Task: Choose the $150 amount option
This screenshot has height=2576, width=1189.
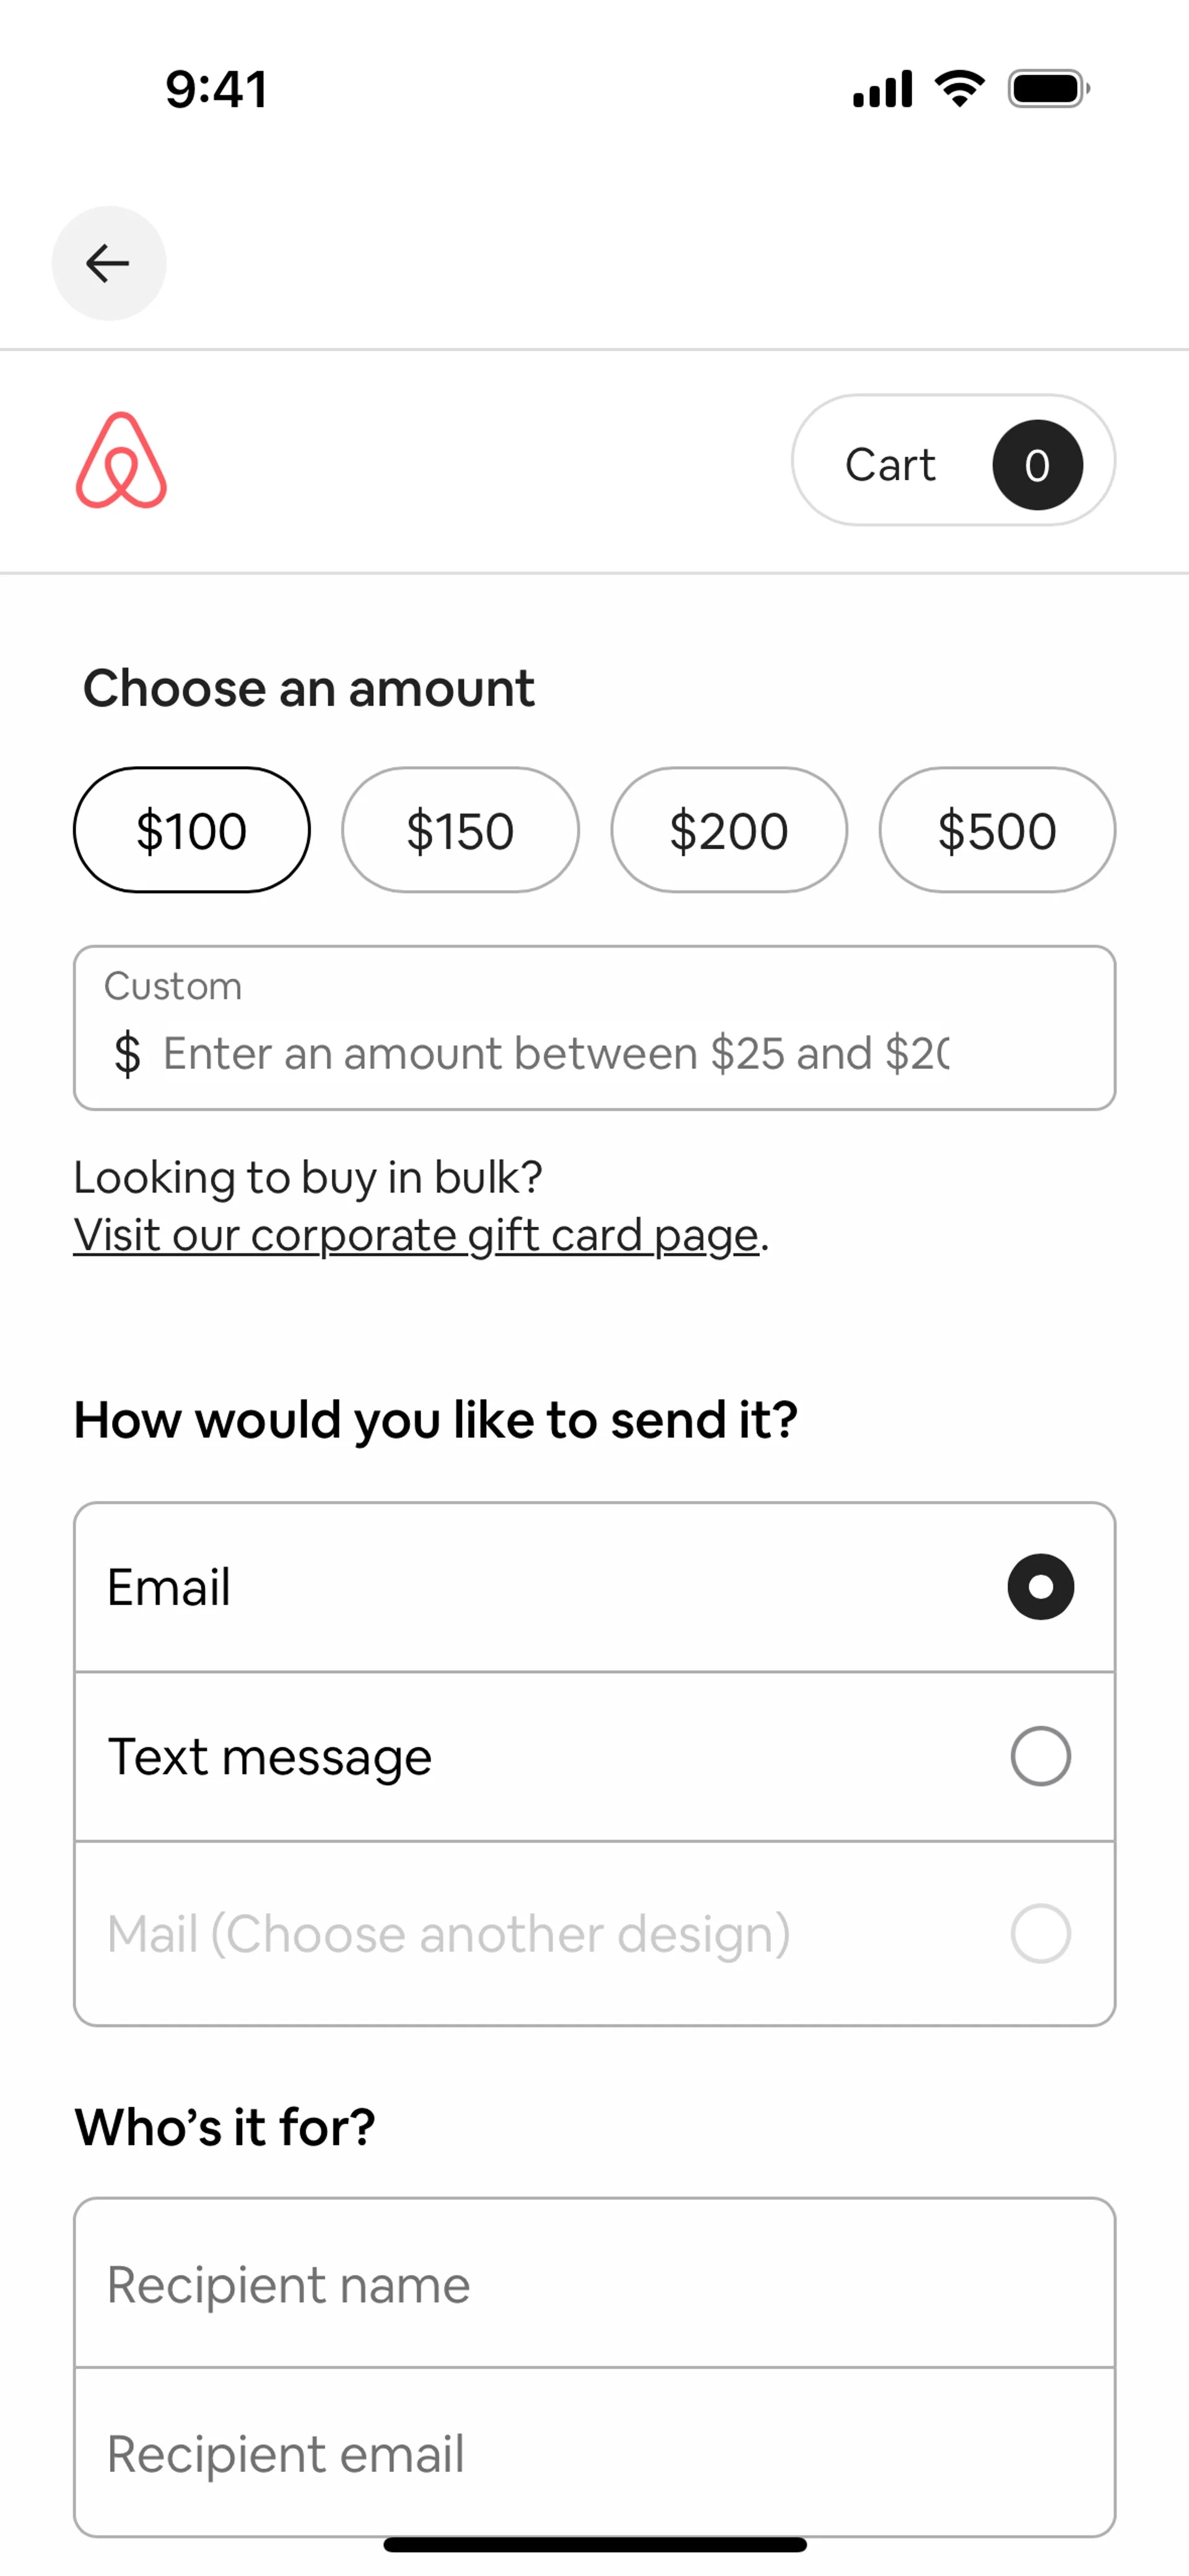Action: 460,830
